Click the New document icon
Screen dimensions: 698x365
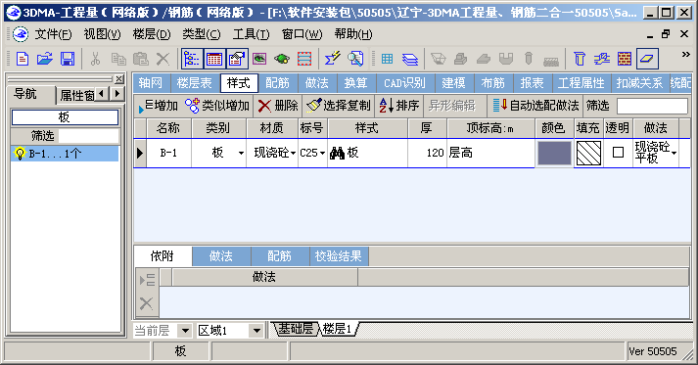(x=23, y=59)
